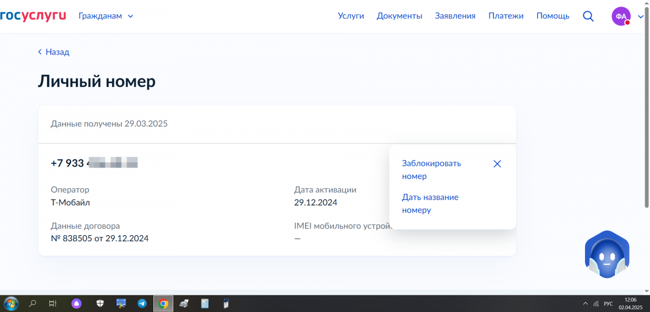Open the search magnifier in the header
This screenshot has height=312, width=650.
(x=588, y=16)
